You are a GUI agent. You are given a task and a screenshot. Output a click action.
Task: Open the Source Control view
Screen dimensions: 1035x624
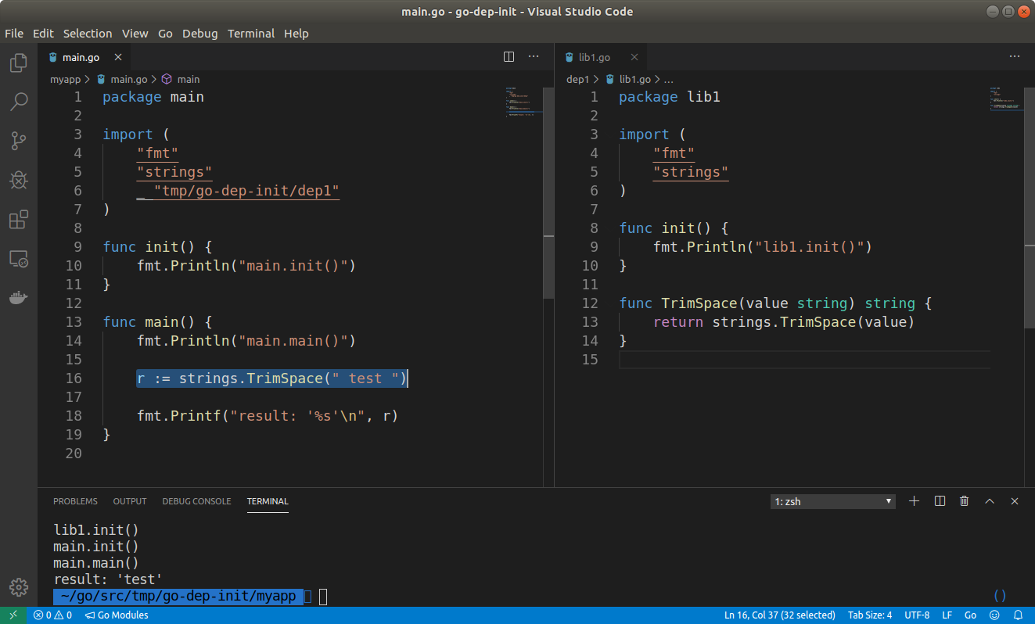click(x=19, y=141)
